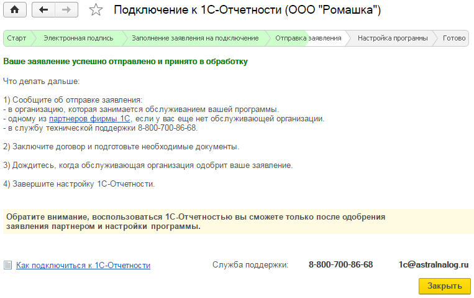Click document icon beside the help link
This screenshot has height=298, width=474.
click(7, 265)
